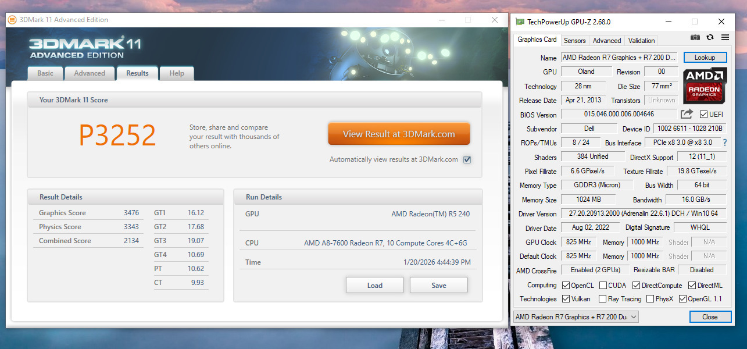
Task: Open the Advanced tab in GPU-Z
Action: [607, 41]
